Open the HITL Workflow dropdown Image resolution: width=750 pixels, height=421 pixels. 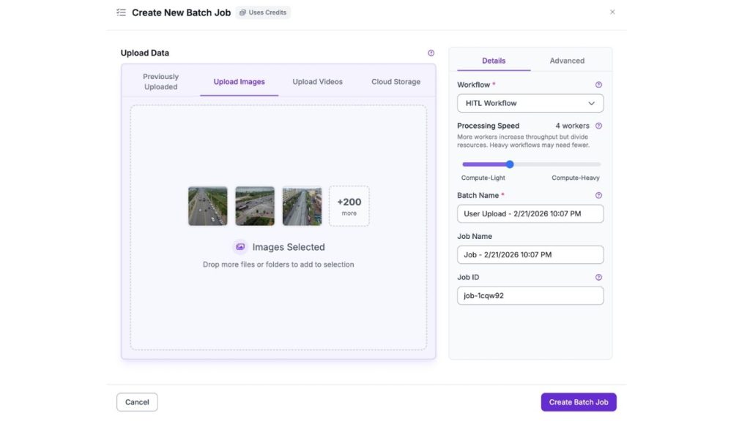point(530,103)
